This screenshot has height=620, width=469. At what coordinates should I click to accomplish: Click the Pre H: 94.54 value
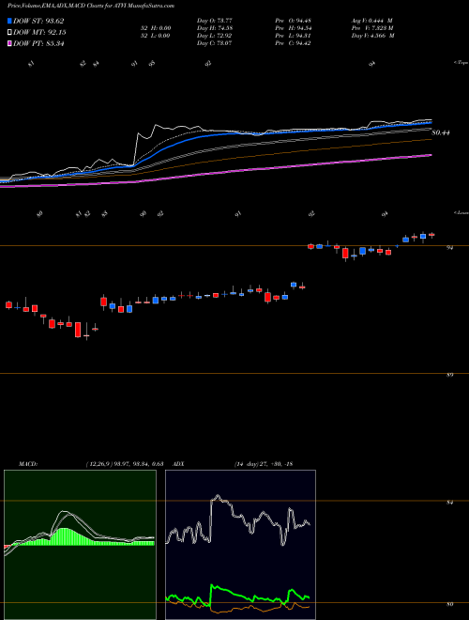pos(295,28)
